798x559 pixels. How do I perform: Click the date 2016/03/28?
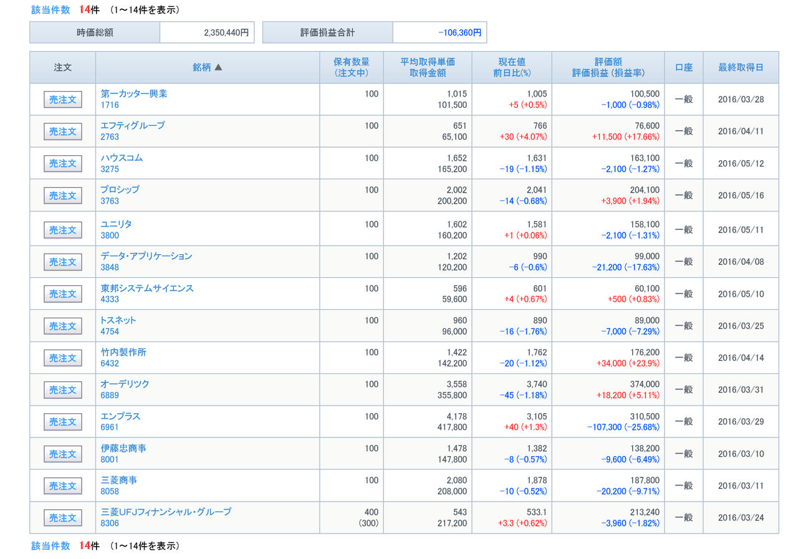click(x=741, y=99)
